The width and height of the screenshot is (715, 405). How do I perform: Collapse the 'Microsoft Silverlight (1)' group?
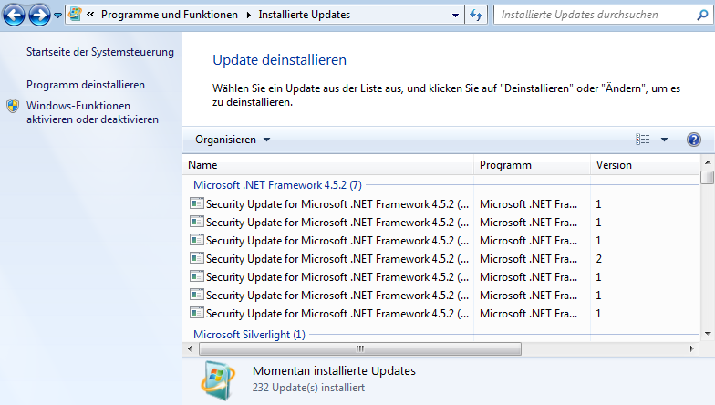[249, 335]
